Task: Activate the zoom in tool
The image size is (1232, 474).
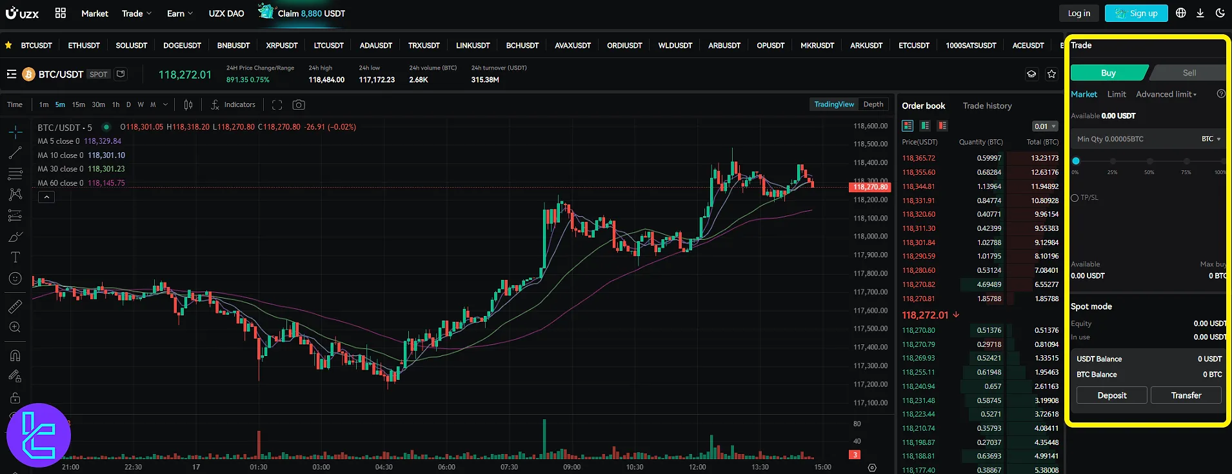Action: coord(15,327)
